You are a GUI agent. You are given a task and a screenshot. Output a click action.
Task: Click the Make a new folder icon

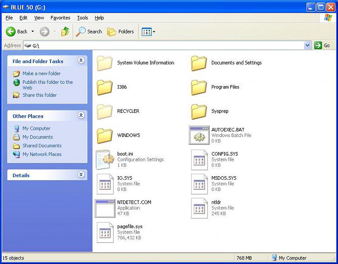point(16,74)
